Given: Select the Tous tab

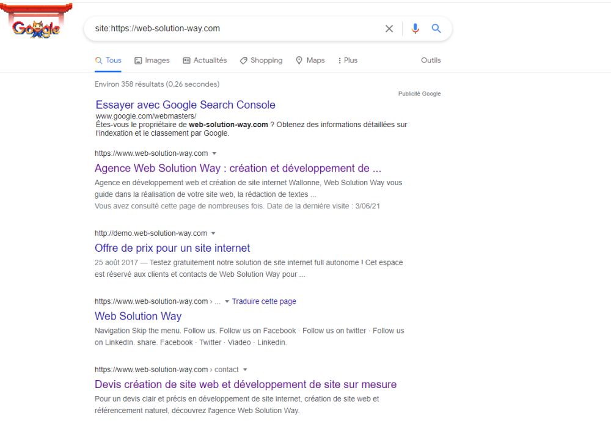Looking at the screenshot, I should [x=108, y=61].
